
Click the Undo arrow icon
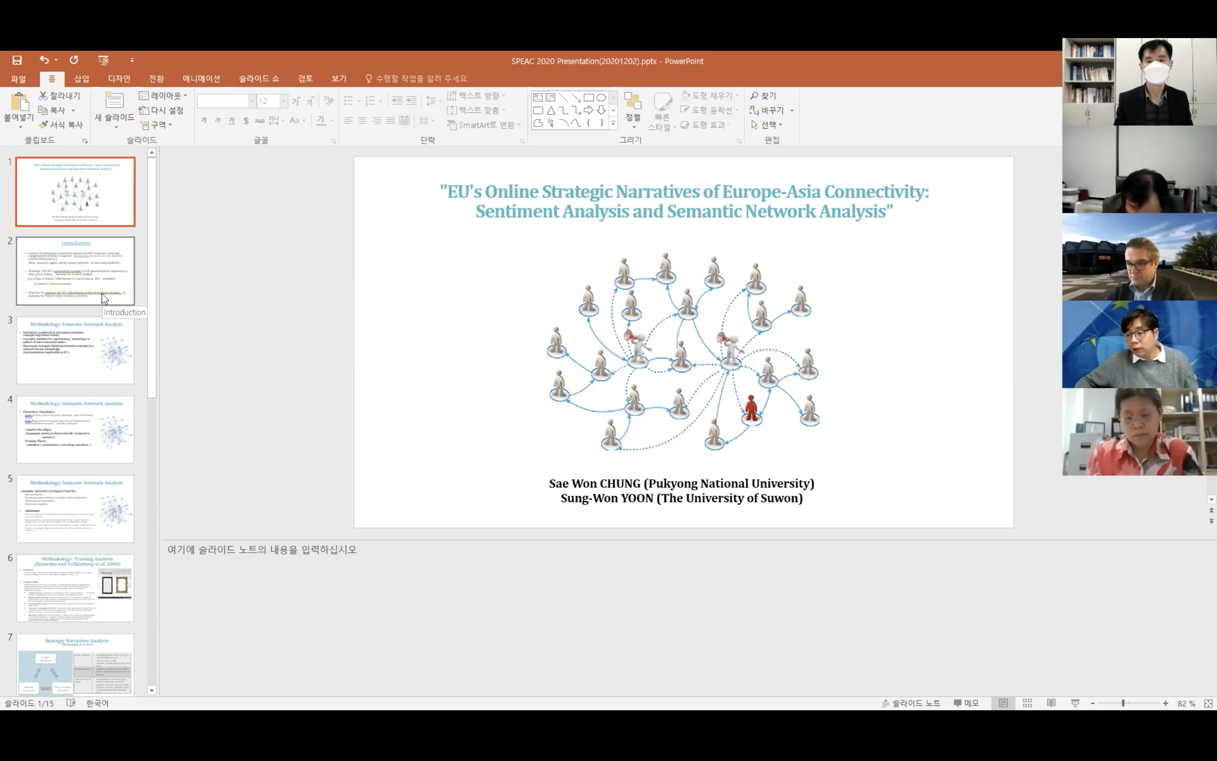coord(44,60)
